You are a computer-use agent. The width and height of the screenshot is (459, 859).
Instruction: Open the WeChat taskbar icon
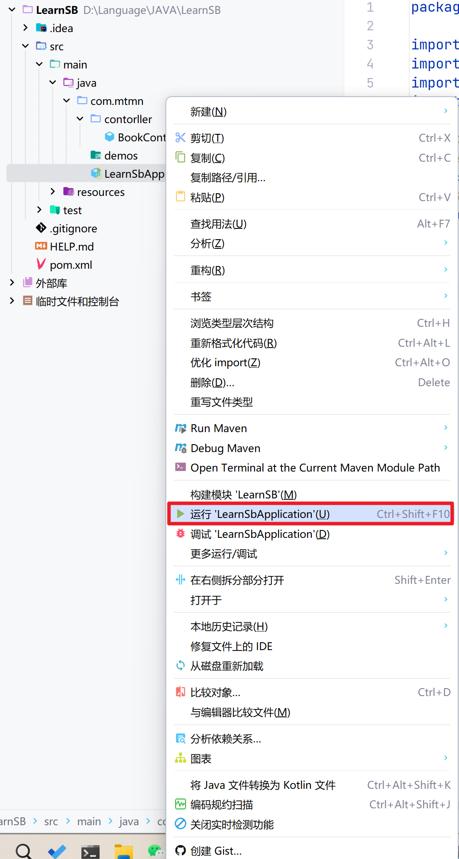pos(155,851)
